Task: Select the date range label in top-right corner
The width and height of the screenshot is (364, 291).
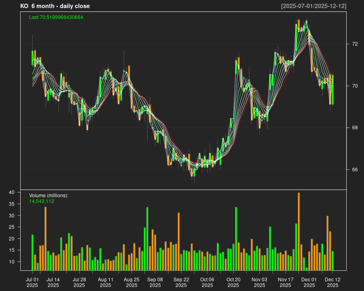Action: (313, 6)
